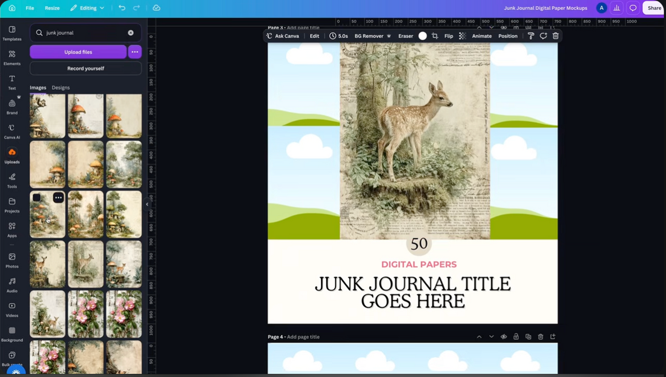
Task: Hide Page 4 with the eye icon
Action: click(x=504, y=336)
